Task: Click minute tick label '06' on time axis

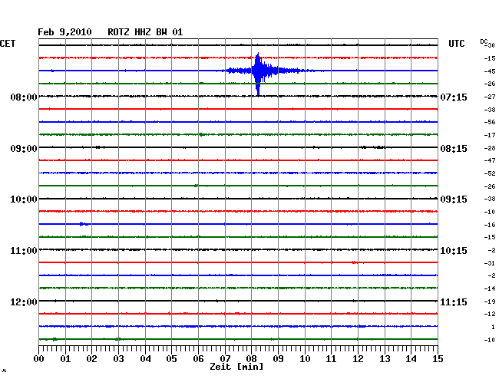Action: (x=198, y=358)
